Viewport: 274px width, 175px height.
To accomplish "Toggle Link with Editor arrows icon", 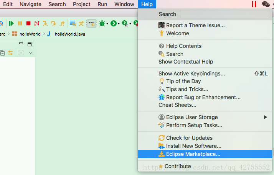I will coord(10,53).
